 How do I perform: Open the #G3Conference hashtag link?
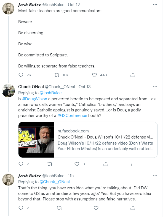pyautogui.click(x=72, y=116)
